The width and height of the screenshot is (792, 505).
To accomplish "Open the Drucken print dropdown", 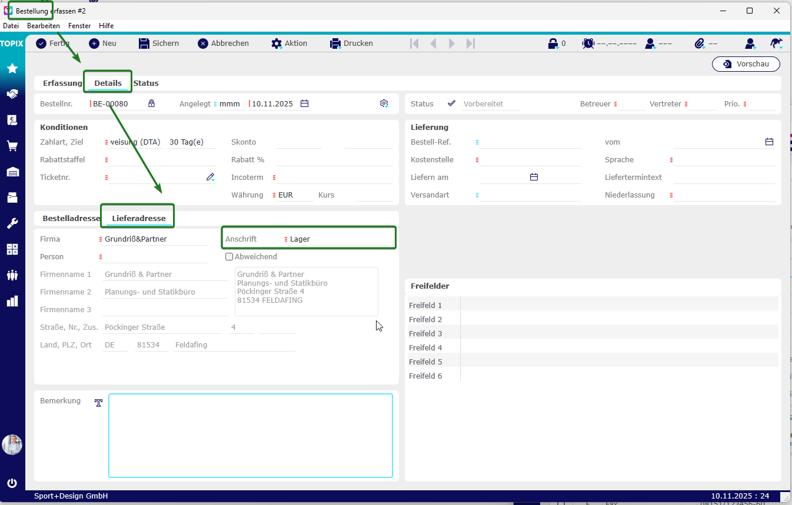I will pos(351,44).
